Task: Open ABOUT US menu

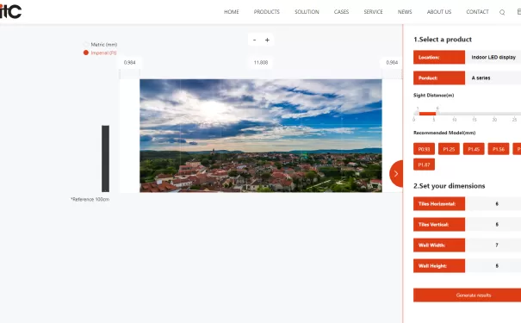Action: 439,12
